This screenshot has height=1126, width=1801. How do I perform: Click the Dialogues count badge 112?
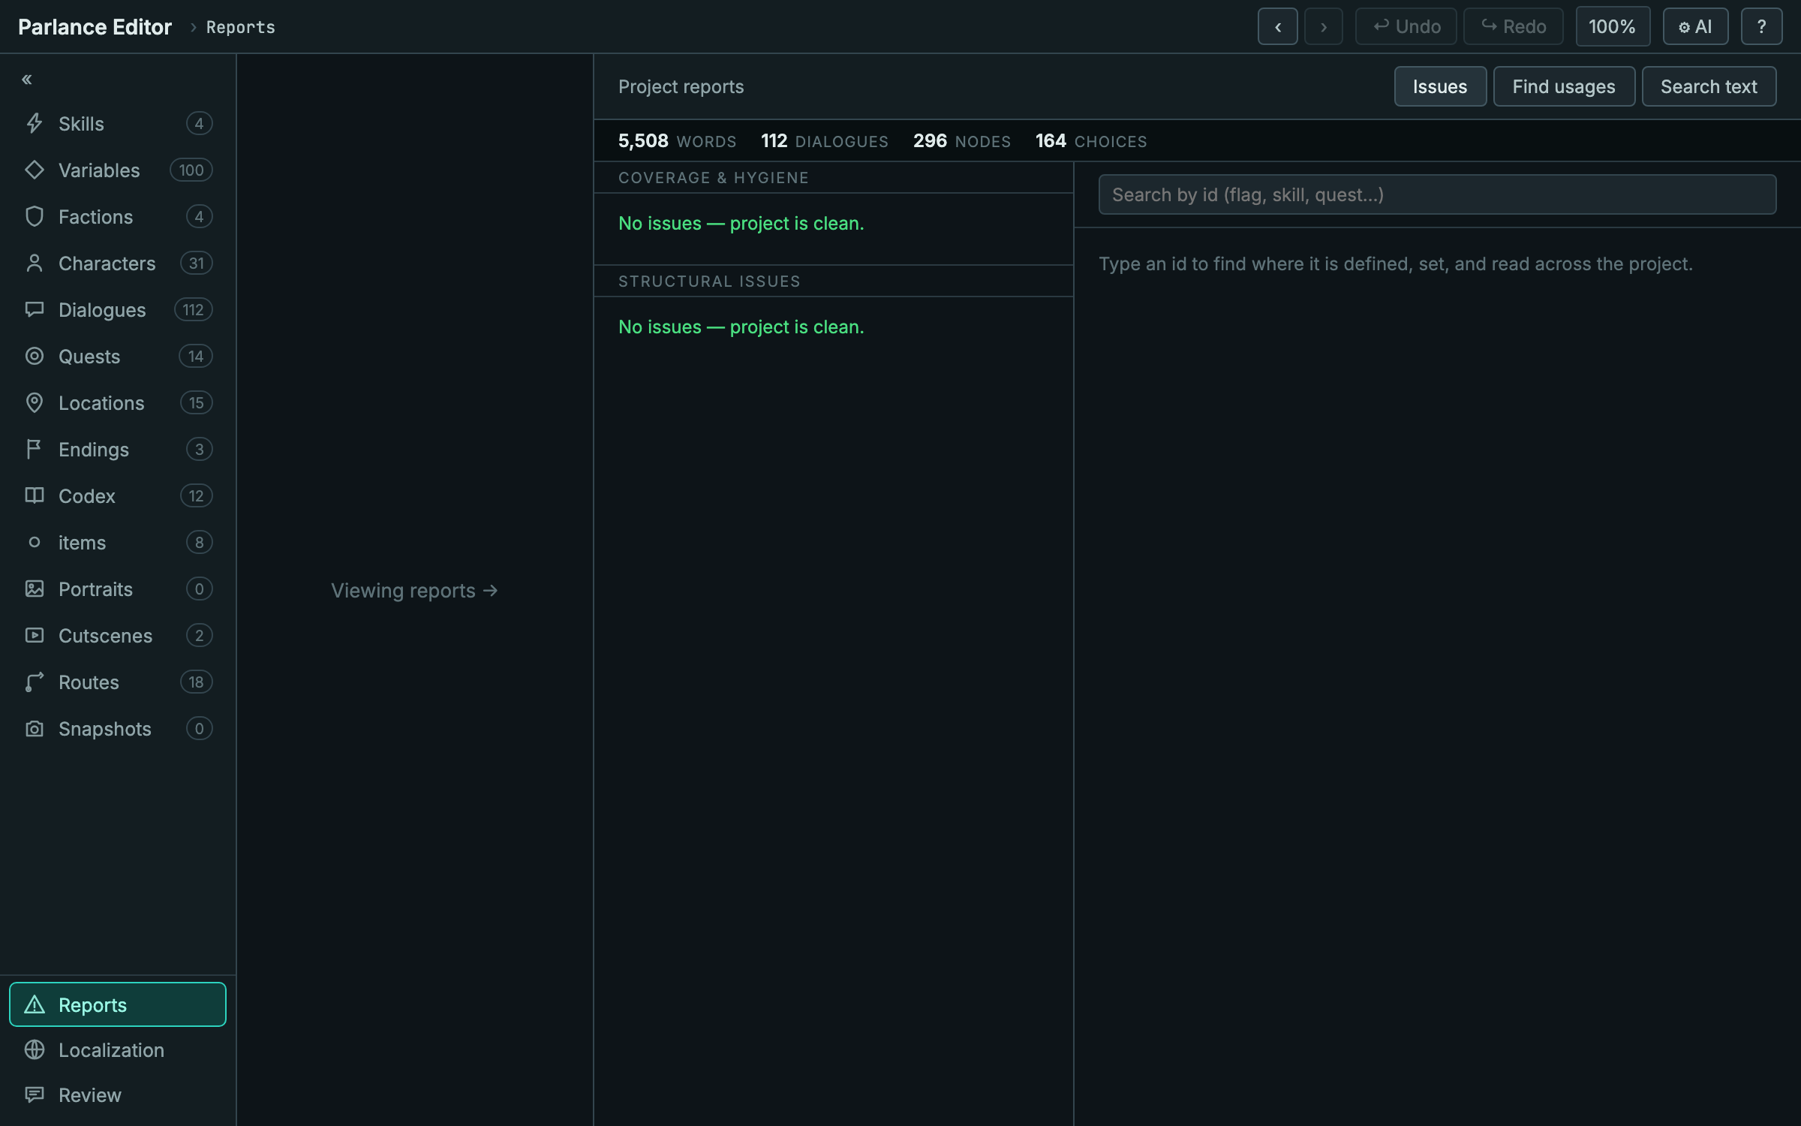coord(194,309)
